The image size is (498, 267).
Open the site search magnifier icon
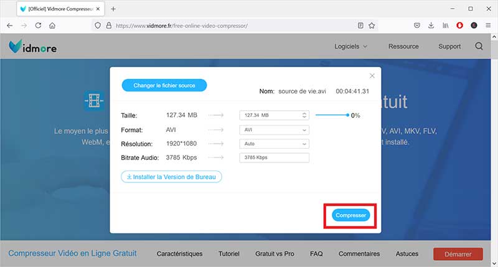tap(479, 46)
